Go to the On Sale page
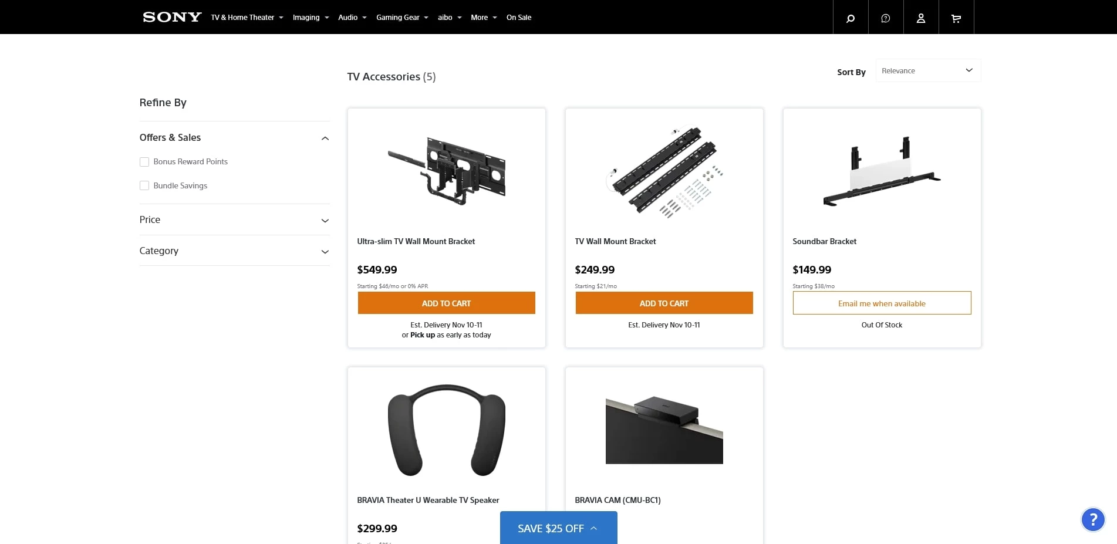Image resolution: width=1117 pixels, height=544 pixels. pyautogui.click(x=519, y=18)
